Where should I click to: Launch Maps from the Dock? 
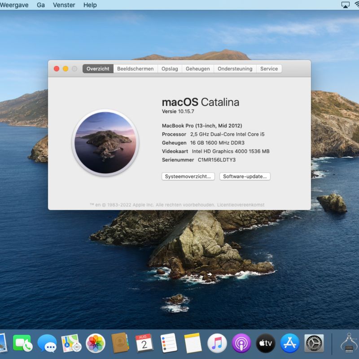pos(71,343)
